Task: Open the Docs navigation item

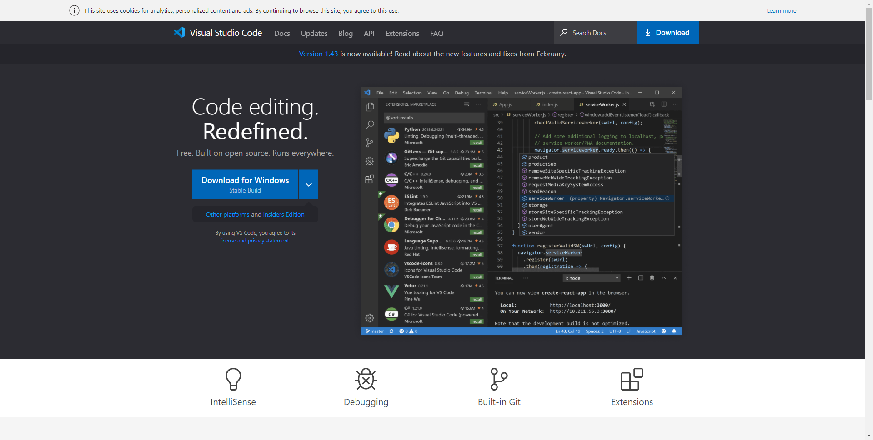Action: tap(282, 33)
